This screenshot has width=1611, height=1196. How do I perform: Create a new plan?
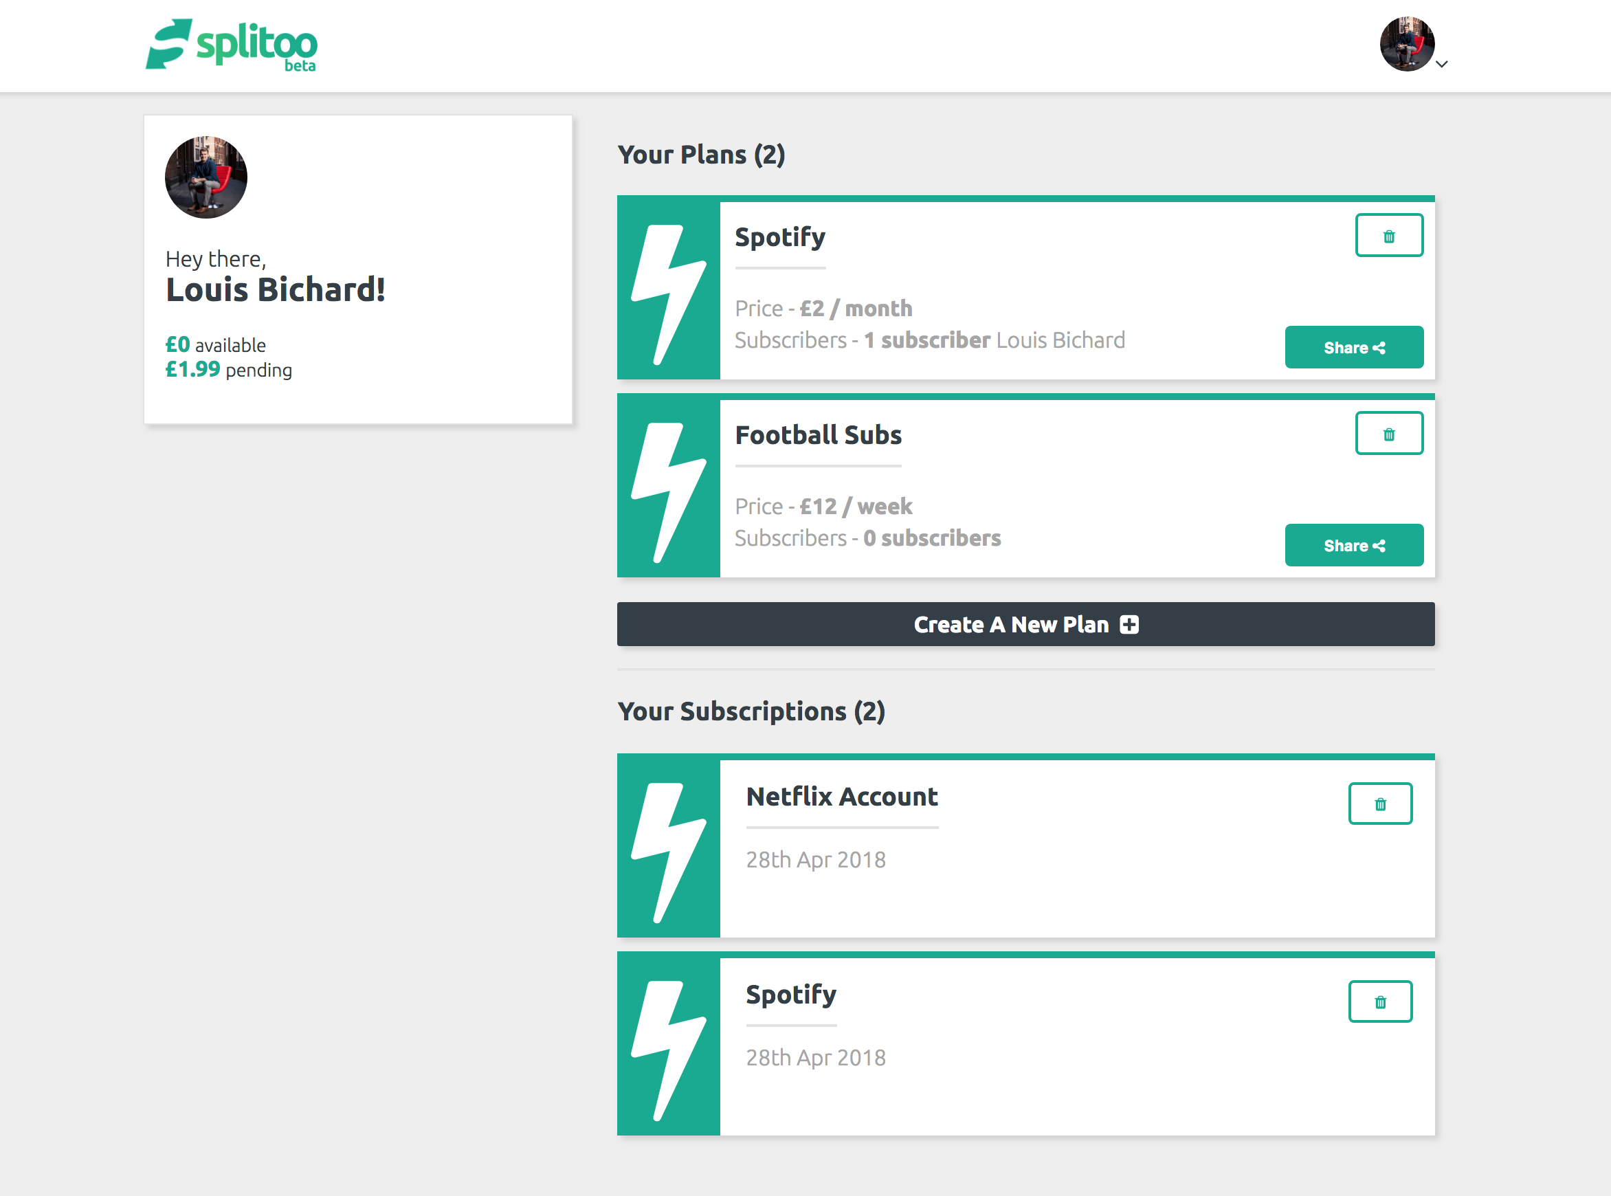coord(1025,624)
